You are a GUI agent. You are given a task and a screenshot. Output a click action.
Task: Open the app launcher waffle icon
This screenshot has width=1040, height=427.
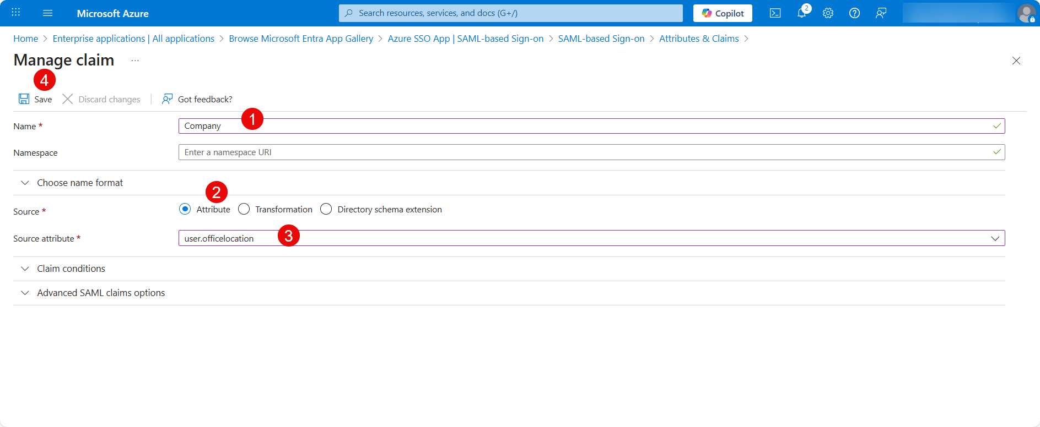tap(16, 13)
